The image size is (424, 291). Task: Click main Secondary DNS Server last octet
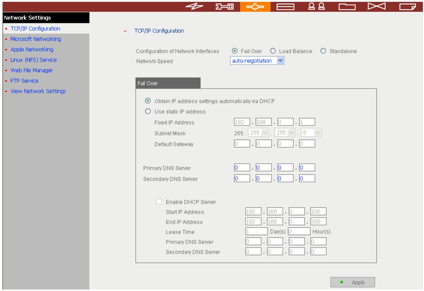coord(307,178)
